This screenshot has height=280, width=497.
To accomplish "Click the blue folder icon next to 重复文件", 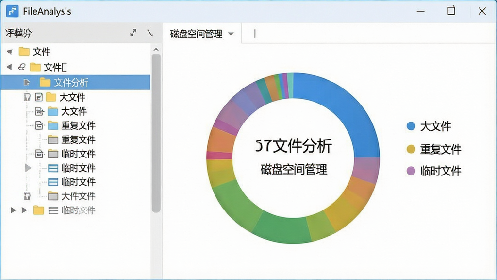I will click(x=53, y=125).
